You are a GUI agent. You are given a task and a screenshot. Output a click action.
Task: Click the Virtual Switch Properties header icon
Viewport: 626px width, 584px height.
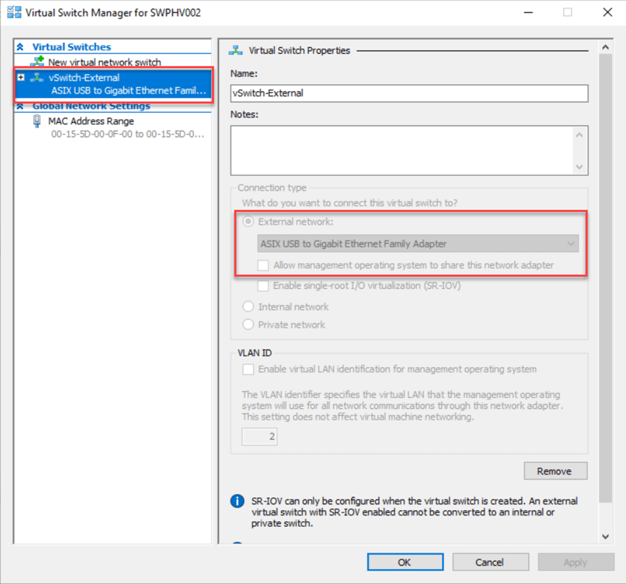[x=235, y=51]
